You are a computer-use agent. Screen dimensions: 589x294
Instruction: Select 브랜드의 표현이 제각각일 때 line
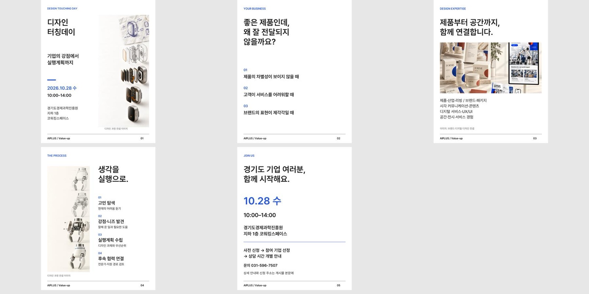click(269, 113)
